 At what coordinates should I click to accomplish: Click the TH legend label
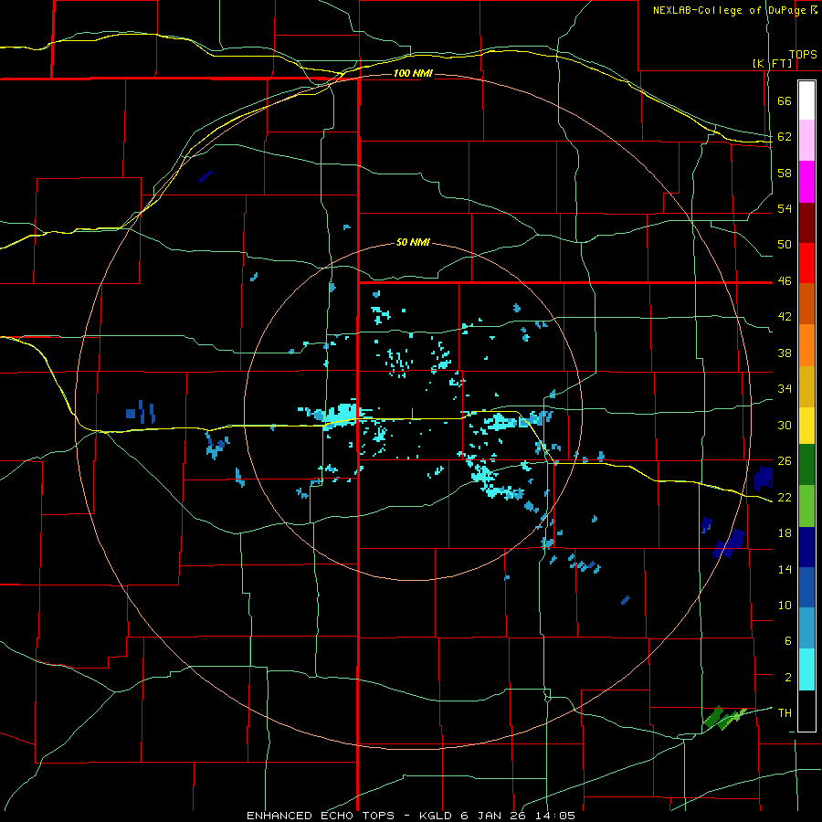coord(785,713)
